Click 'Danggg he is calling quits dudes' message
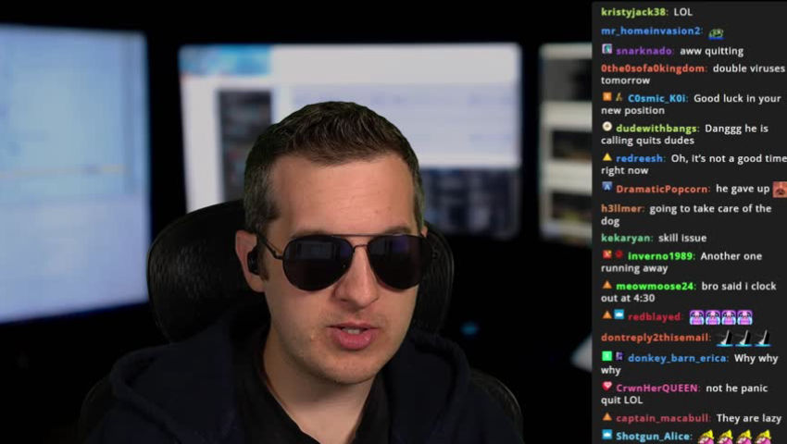The width and height of the screenshot is (787, 444). click(684, 134)
